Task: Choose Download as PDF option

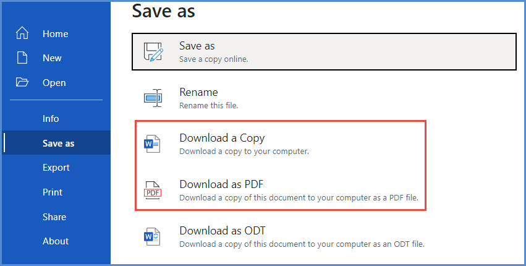Action: pos(281,191)
